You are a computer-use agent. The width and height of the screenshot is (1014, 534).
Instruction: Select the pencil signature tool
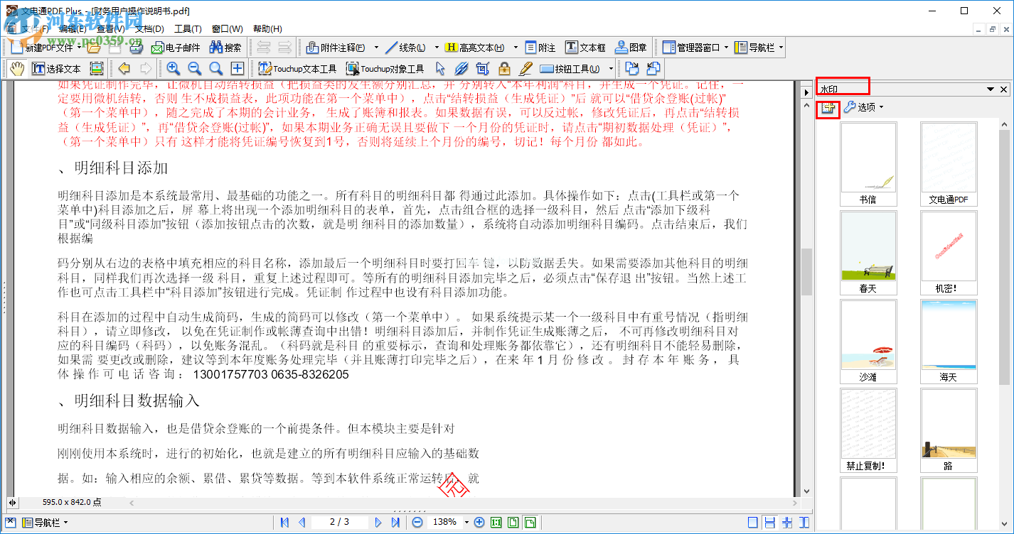coord(525,69)
